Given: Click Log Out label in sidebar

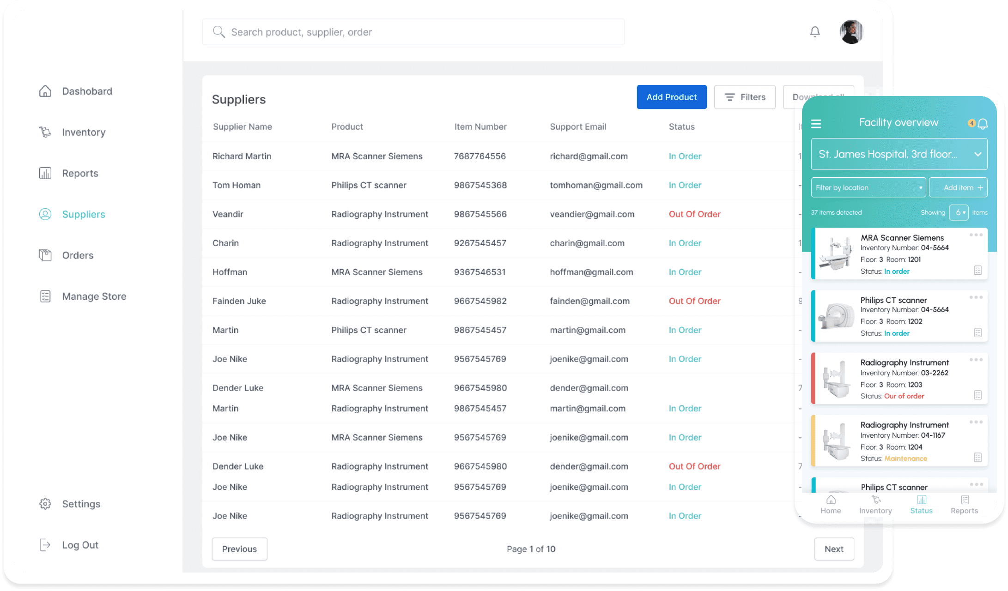Looking at the screenshot, I should tap(80, 545).
